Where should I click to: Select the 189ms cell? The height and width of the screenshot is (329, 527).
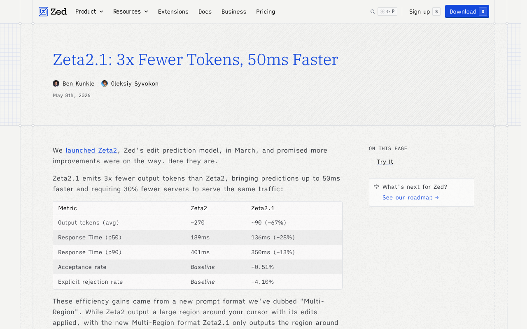point(216,237)
